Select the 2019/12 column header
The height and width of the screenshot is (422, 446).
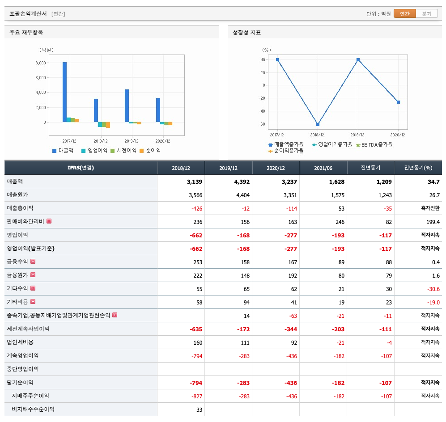point(229,168)
